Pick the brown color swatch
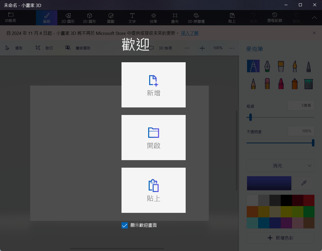The width and height of the screenshot is (322, 251). coord(309,223)
